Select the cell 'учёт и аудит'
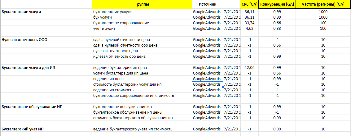This screenshot has height=136, width=351. 142,29
